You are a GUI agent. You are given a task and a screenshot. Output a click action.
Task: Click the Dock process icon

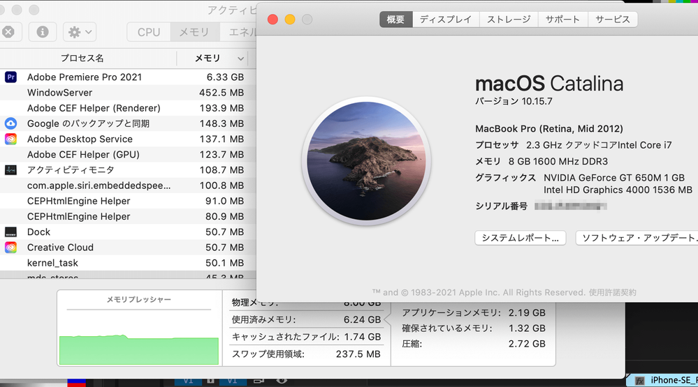tap(10, 232)
